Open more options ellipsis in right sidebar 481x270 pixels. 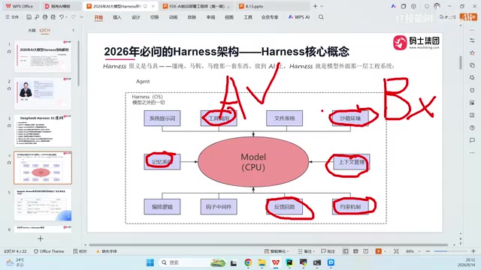[x=472, y=152]
